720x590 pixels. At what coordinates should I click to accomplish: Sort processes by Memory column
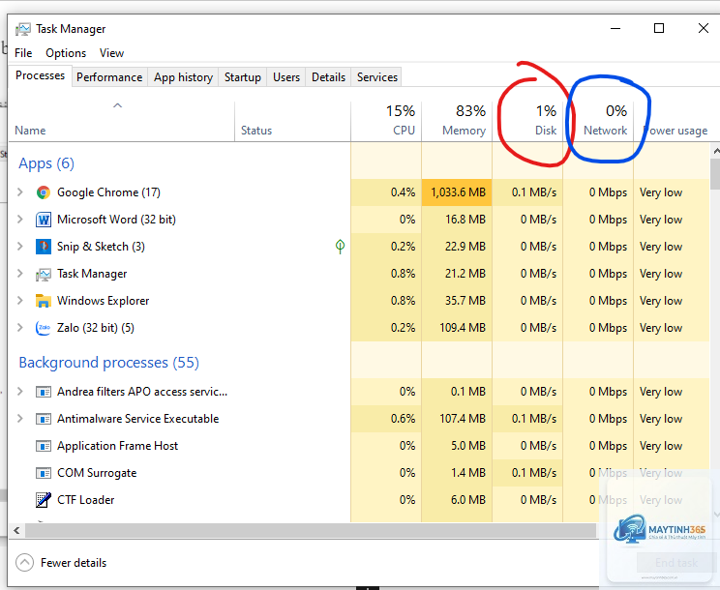click(457, 122)
